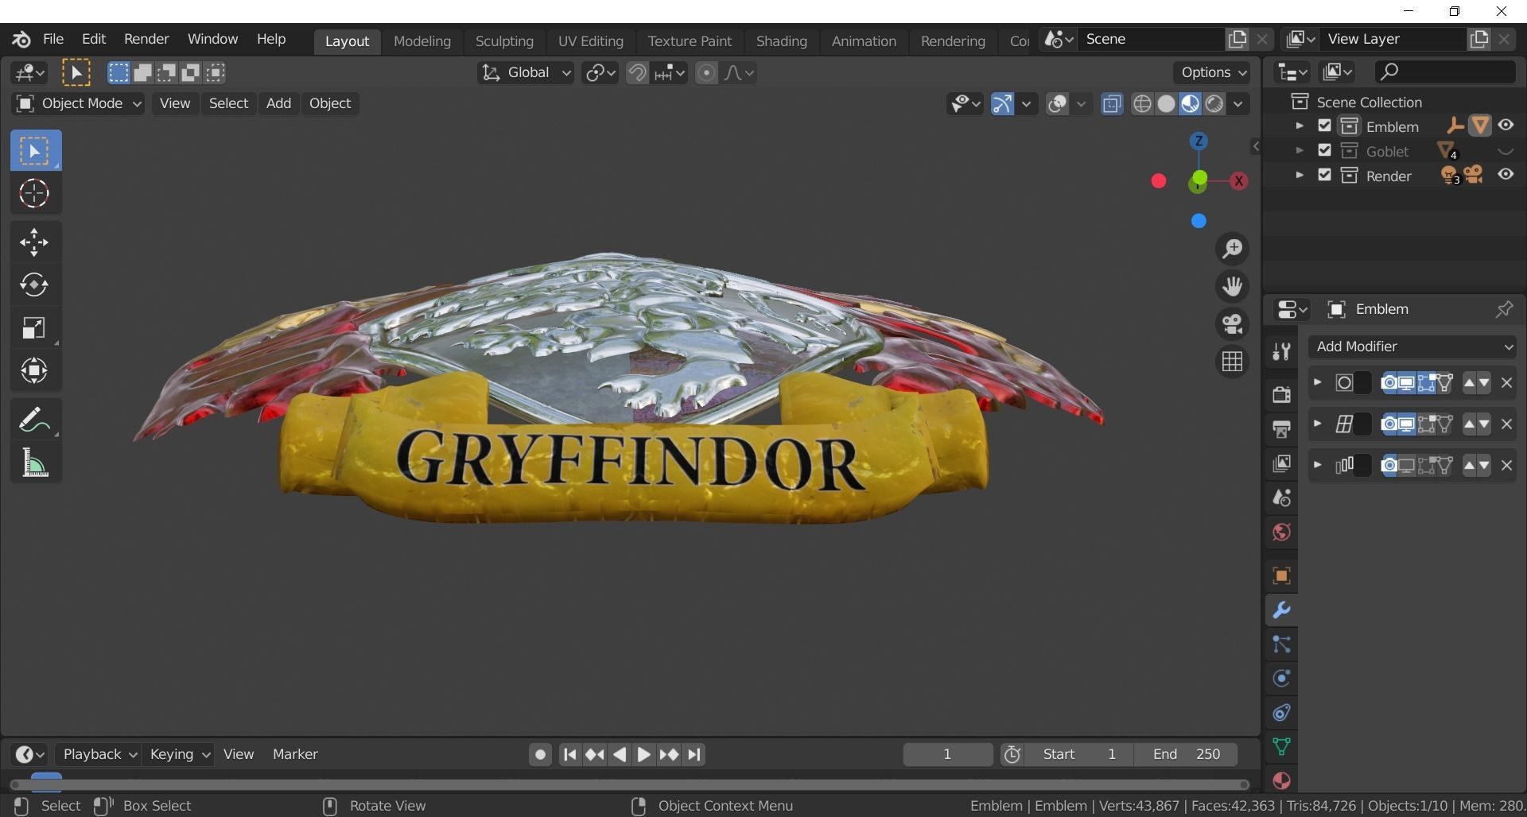The width and height of the screenshot is (1527, 817).
Task: Click the zoom magnifier in viewport
Action: 1232,250
